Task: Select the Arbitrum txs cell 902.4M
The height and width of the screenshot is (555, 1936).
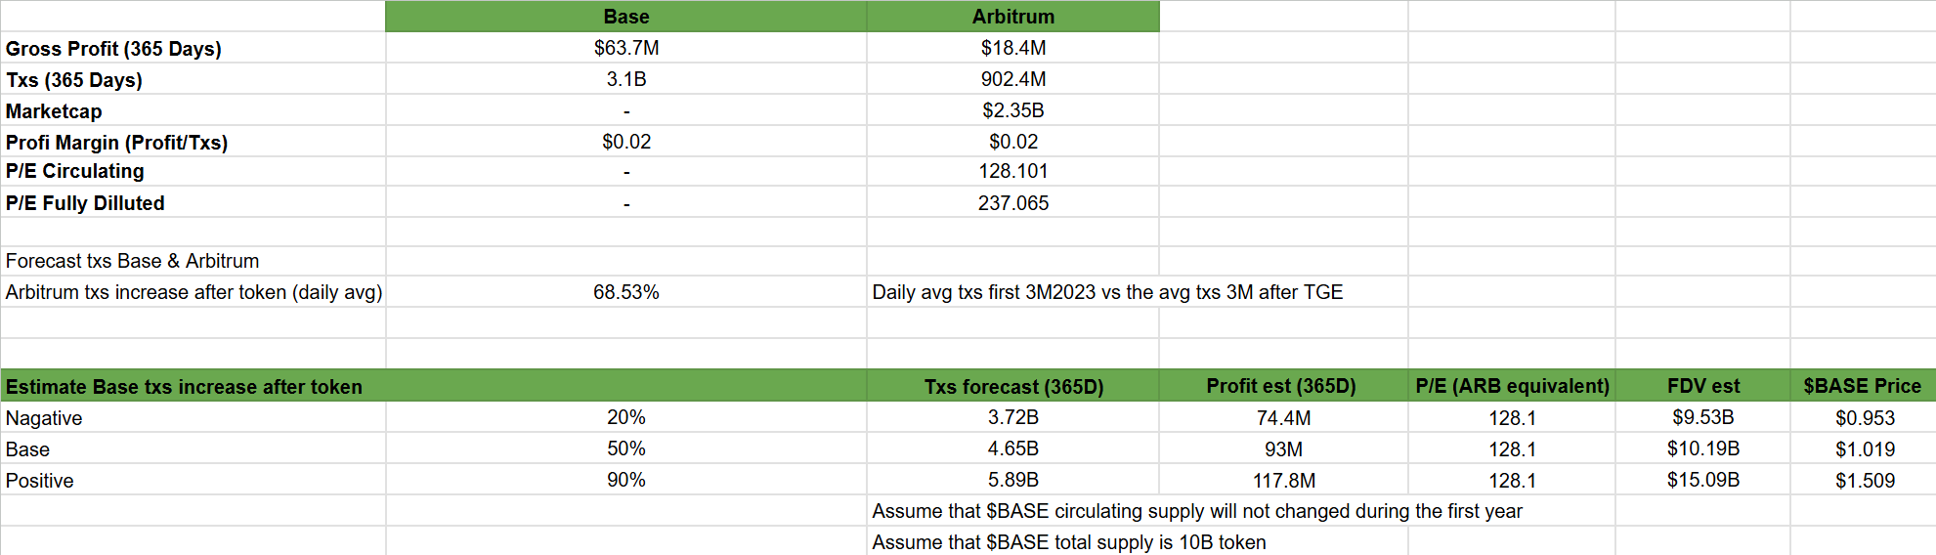Action: [x=1012, y=79]
